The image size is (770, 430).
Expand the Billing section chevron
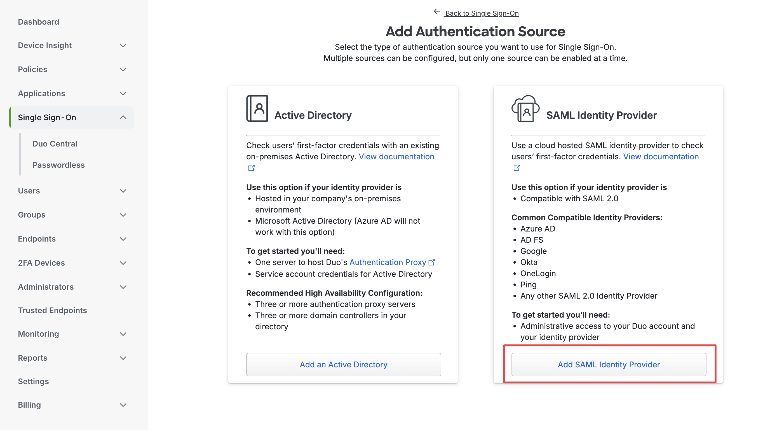coord(123,405)
